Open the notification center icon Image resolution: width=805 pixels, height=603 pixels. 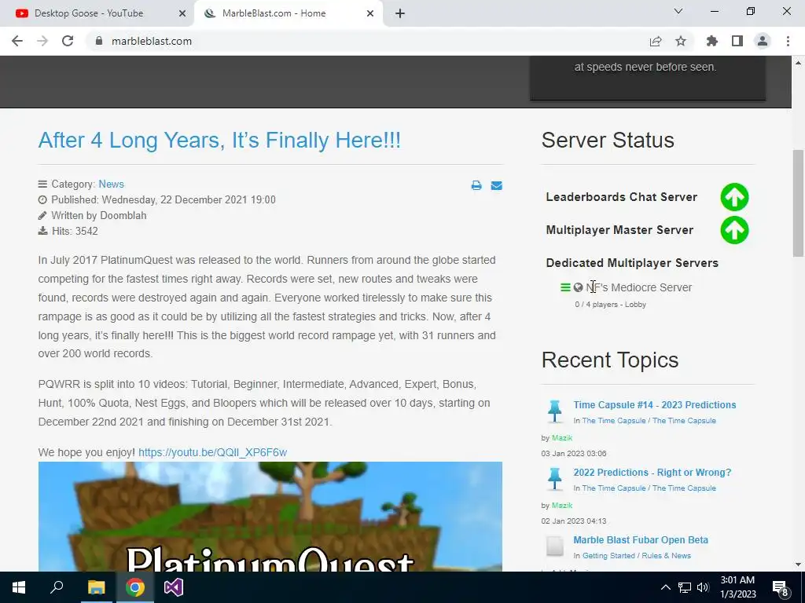[x=781, y=587]
